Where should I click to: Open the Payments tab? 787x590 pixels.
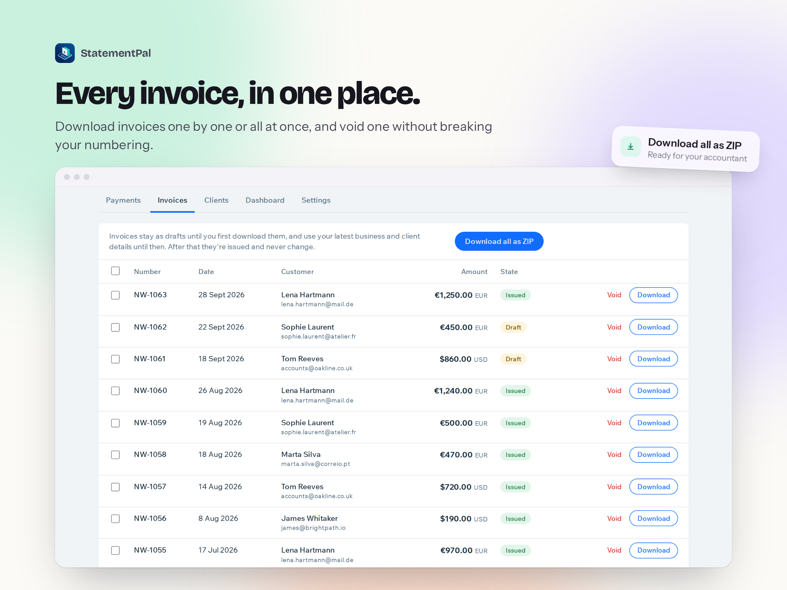[123, 200]
